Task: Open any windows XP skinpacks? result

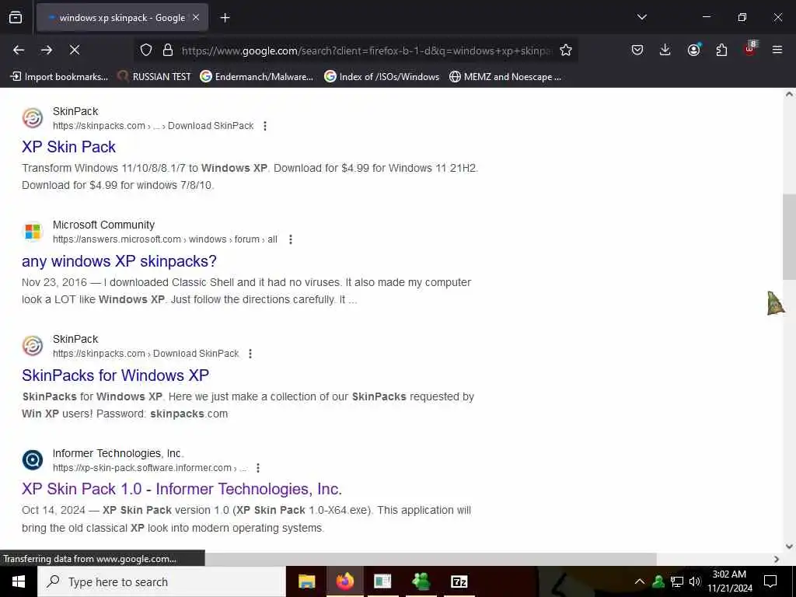Action: (119, 261)
